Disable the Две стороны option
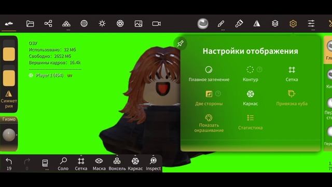The height and width of the screenshot is (187, 332). pos(209,98)
